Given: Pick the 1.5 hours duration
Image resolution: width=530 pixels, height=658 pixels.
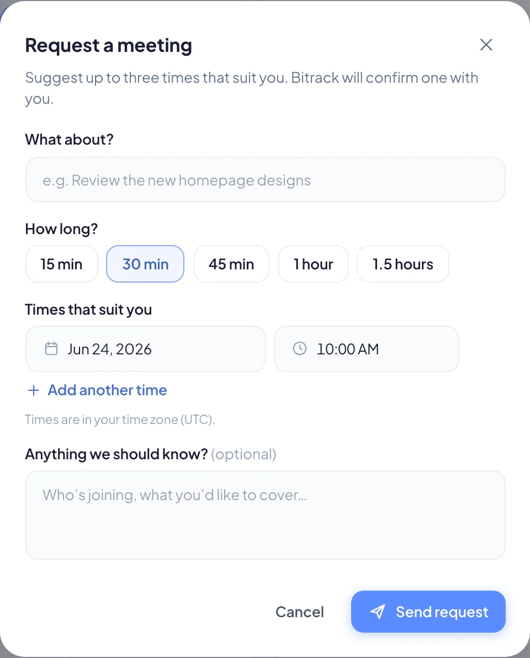Looking at the screenshot, I should (x=403, y=264).
